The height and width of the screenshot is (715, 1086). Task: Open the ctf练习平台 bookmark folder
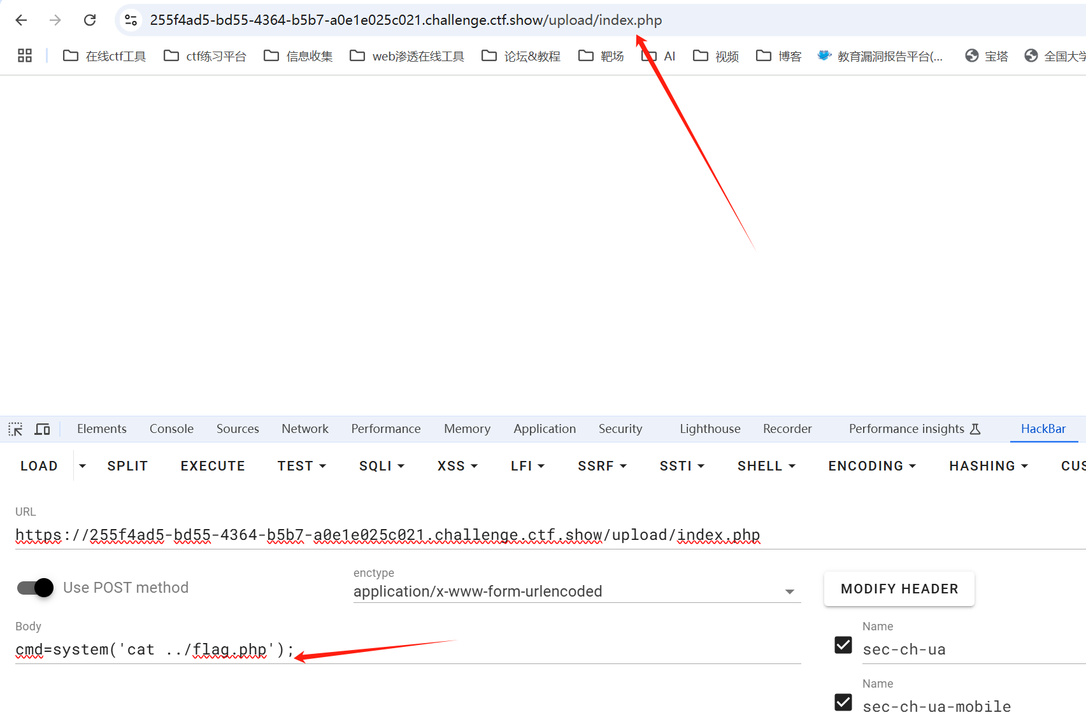click(x=204, y=56)
